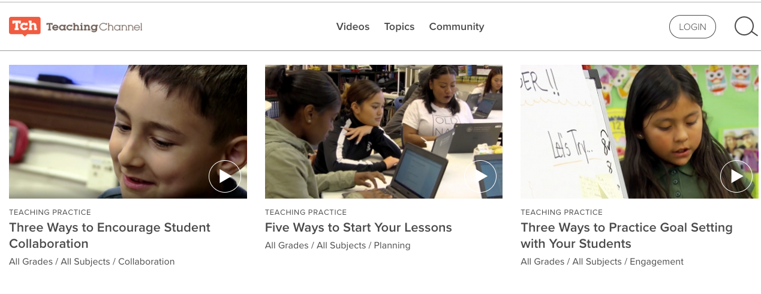Click the Tch orange logo icon
The image size is (761, 294).
tap(25, 26)
